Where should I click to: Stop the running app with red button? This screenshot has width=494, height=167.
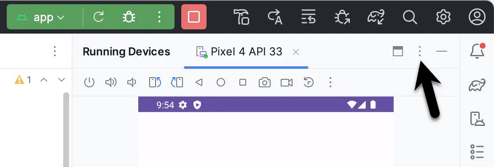click(x=194, y=17)
